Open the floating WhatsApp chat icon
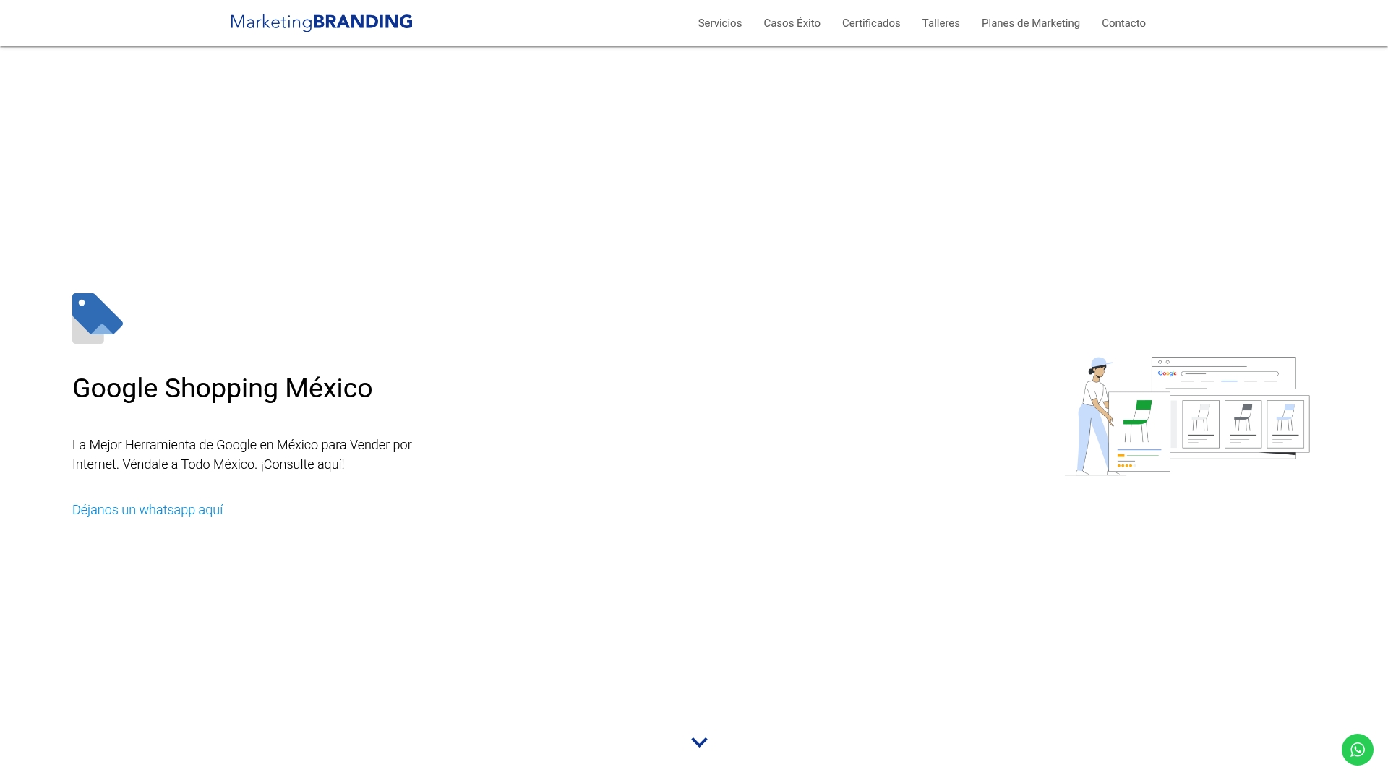This screenshot has width=1388, height=780. click(1358, 749)
